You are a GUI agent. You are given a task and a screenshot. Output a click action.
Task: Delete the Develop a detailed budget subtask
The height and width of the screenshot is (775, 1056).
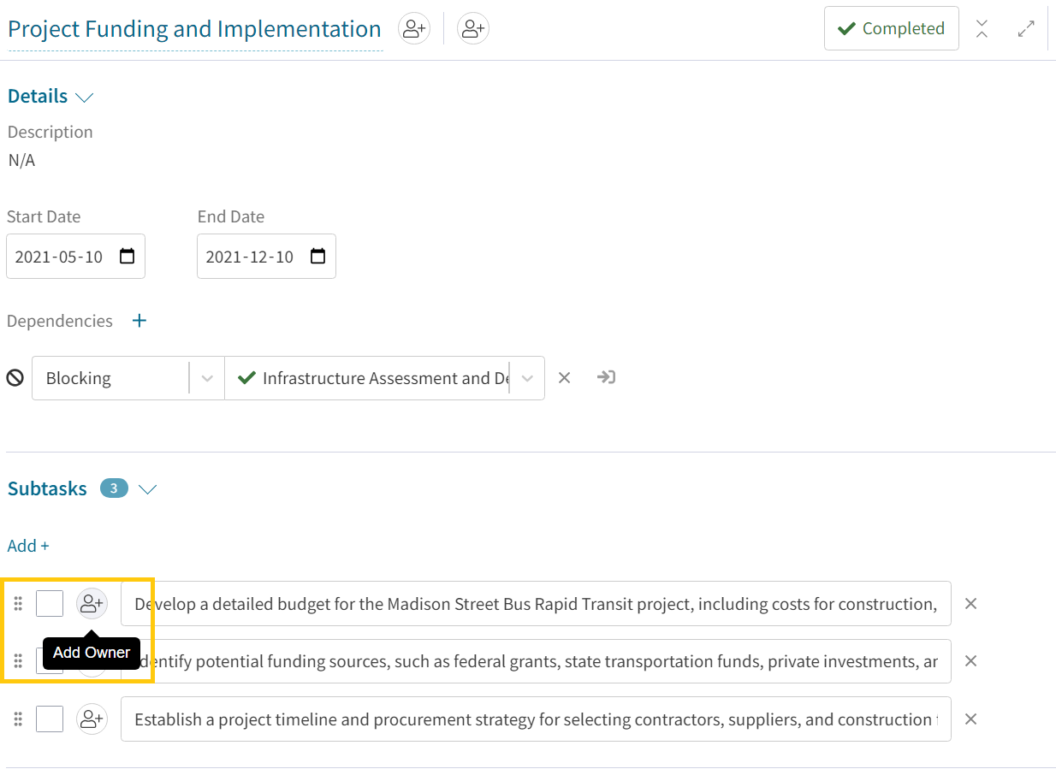click(x=970, y=604)
